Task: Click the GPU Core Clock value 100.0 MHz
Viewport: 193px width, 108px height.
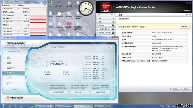Action: pos(25,9)
